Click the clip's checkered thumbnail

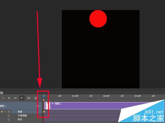[x=48, y=106]
